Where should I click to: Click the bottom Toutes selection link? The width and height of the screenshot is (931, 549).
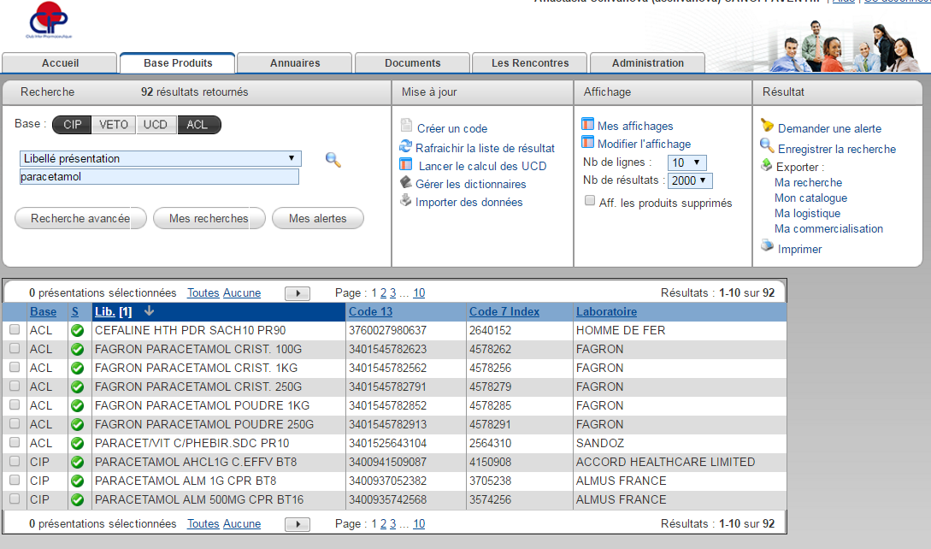click(x=203, y=523)
